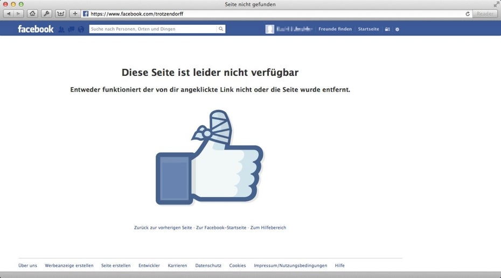Open Hilfe footer link
The width and height of the screenshot is (501, 278).
point(339,266)
